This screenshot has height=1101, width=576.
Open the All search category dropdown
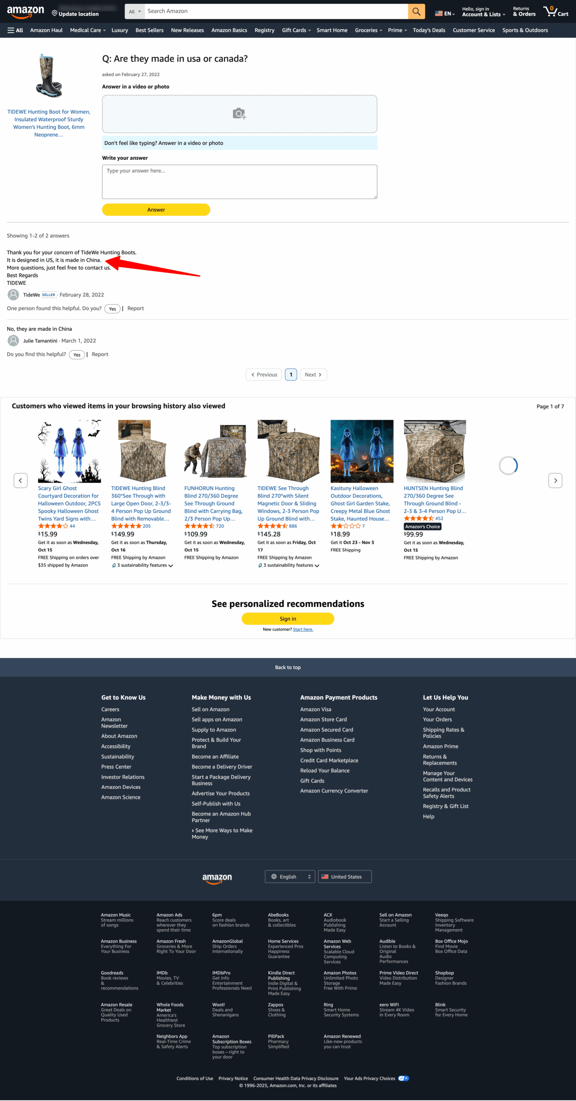135,12
